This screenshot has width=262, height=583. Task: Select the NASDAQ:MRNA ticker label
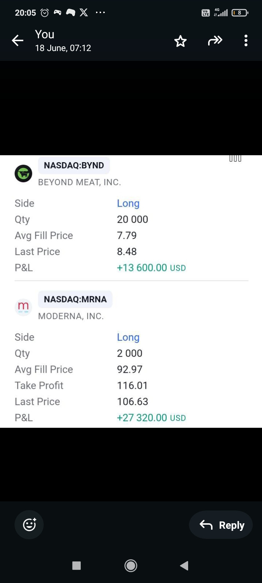(x=75, y=299)
